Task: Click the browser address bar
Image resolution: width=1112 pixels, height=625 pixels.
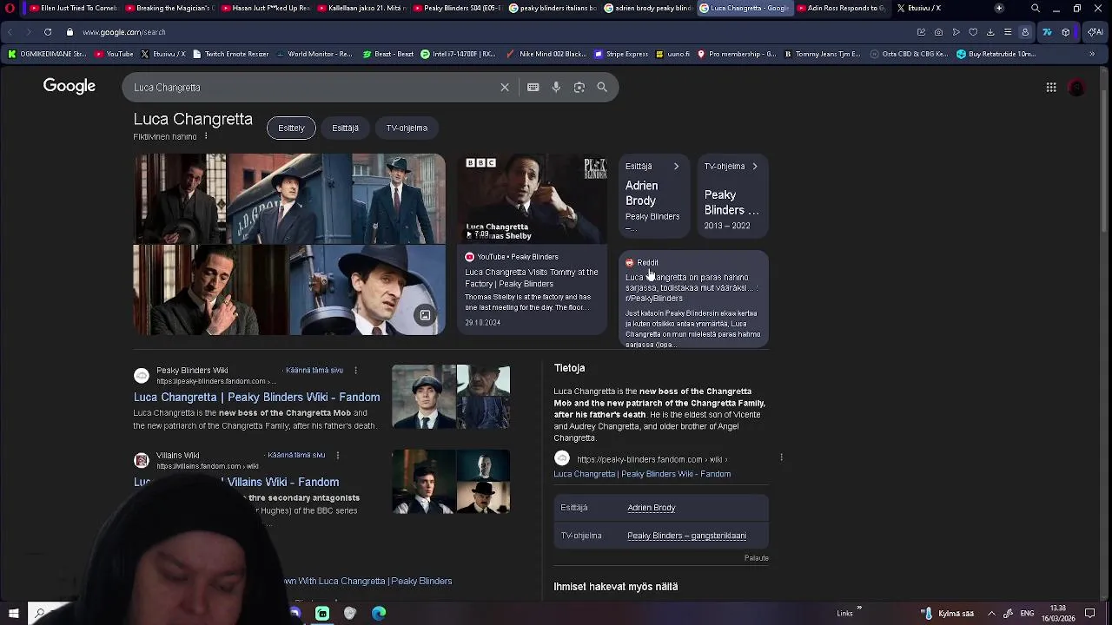Action: pos(486,32)
